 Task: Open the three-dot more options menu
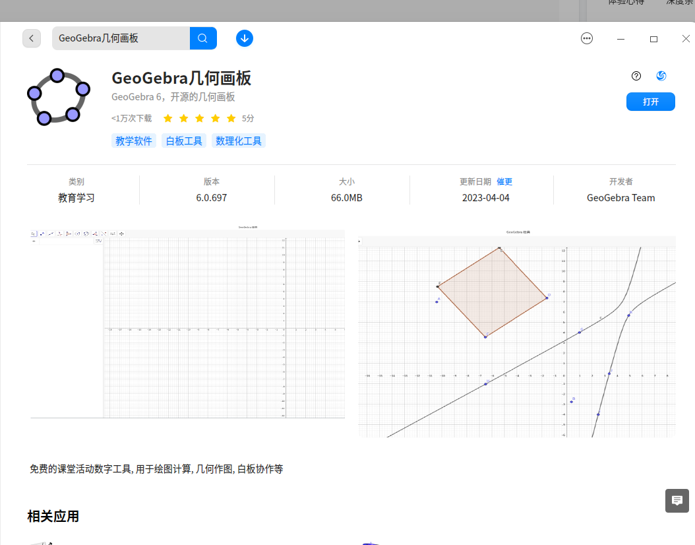pyautogui.click(x=586, y=38)
